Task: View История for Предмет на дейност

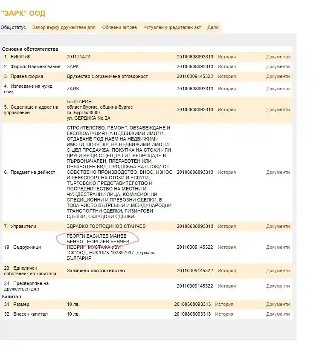Action: 226,172
